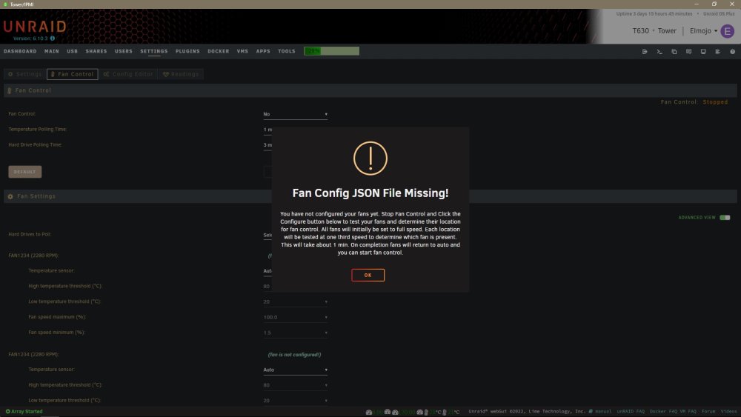Open the Apps menu
This screenshot has width=741, height=417.
coord(263,51)
